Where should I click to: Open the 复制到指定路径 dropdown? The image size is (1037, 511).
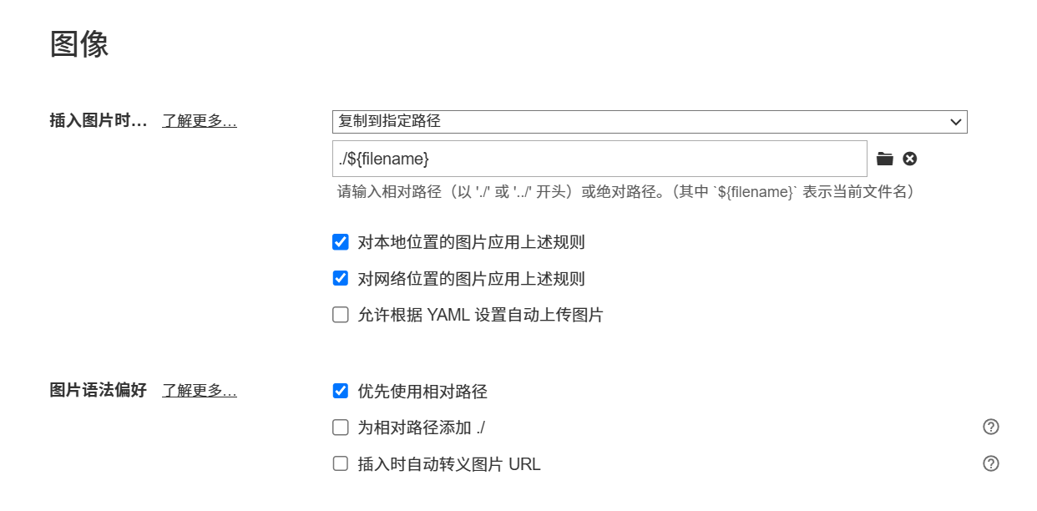click(x=649, y=122)
